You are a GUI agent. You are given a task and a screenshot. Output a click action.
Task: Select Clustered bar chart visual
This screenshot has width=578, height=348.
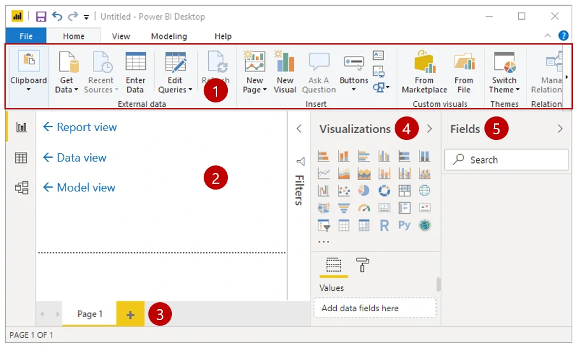(x=364, y=157)
